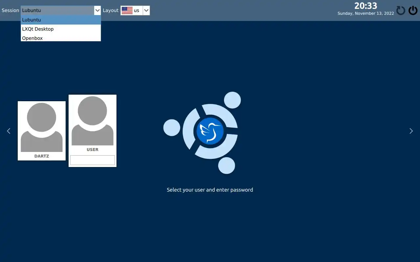Select the Lubuntu session option
The height and width of the screenshot is (262, 420).
[x=61, y=20]
